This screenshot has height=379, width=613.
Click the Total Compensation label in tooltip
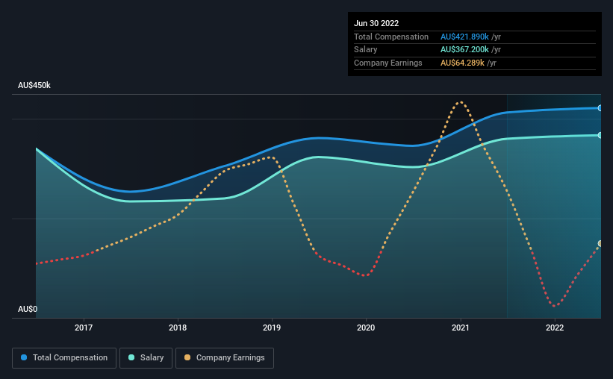click(391, 37)
